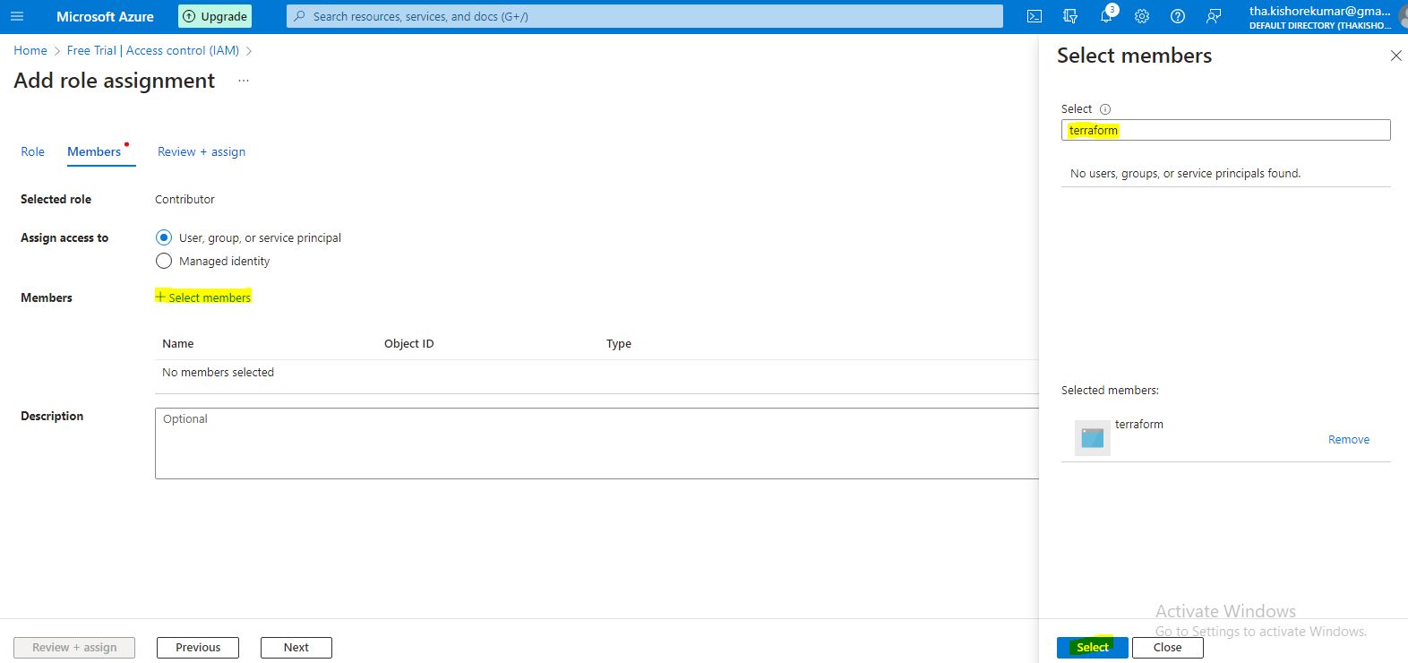The height and width of the screenshot is (663, 1408).
Task: Remove terraform from selected members
Action: click(1348, 440)
